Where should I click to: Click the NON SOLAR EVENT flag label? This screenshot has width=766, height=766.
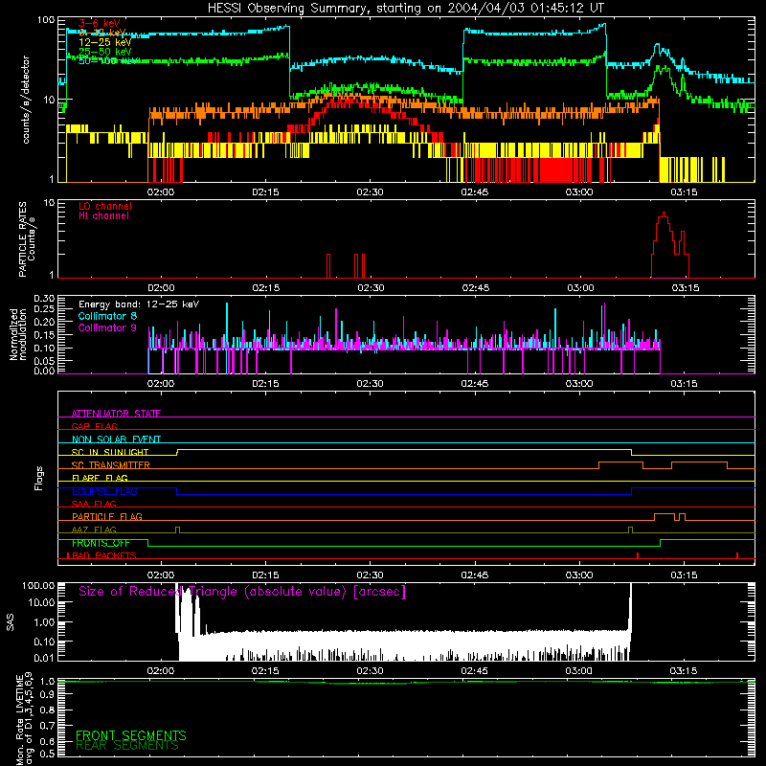[116, 439]
